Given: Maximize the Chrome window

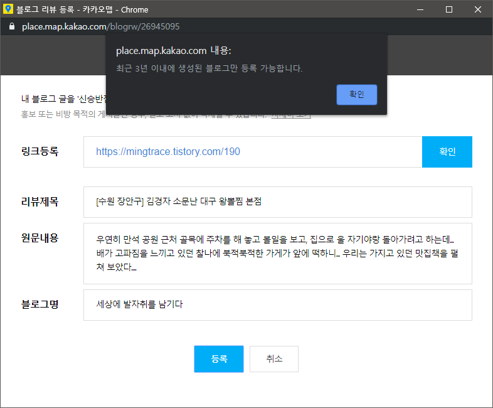Looking at the screenshot, I should (x=449, y=9).
